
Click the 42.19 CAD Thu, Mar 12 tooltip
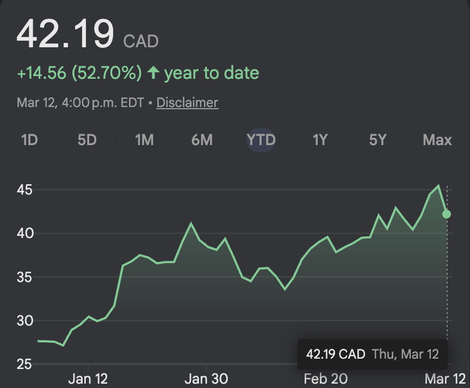(372, 354)
